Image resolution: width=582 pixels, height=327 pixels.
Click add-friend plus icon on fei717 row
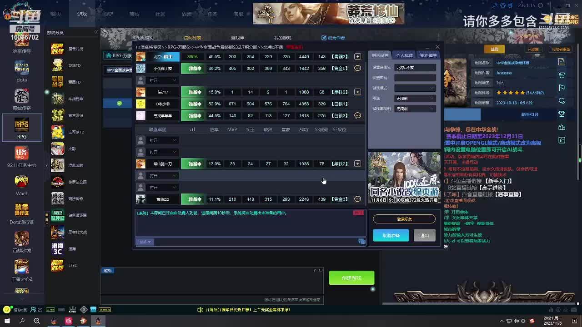tap(357, 92)
